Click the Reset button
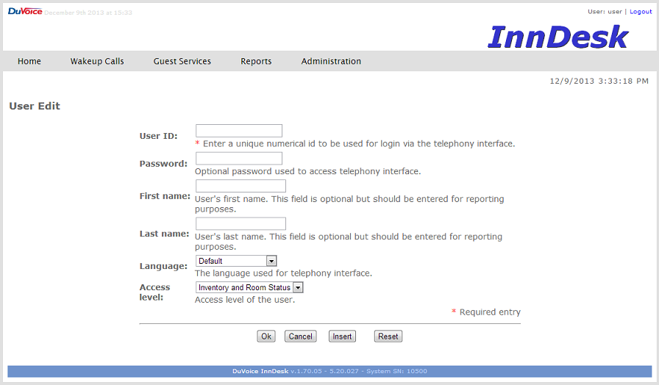 point(388,337)
